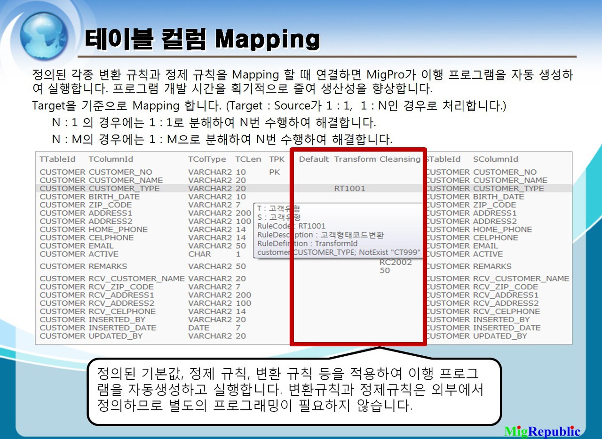Select the Transform column header
Screen dimensions: 602x439
(x=355, y=159)
